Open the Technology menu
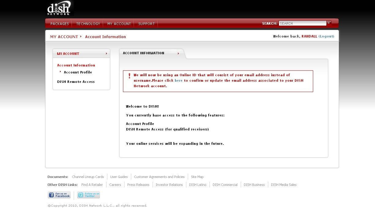The height and width of the screenshot is (221, 375). (88, 24)
